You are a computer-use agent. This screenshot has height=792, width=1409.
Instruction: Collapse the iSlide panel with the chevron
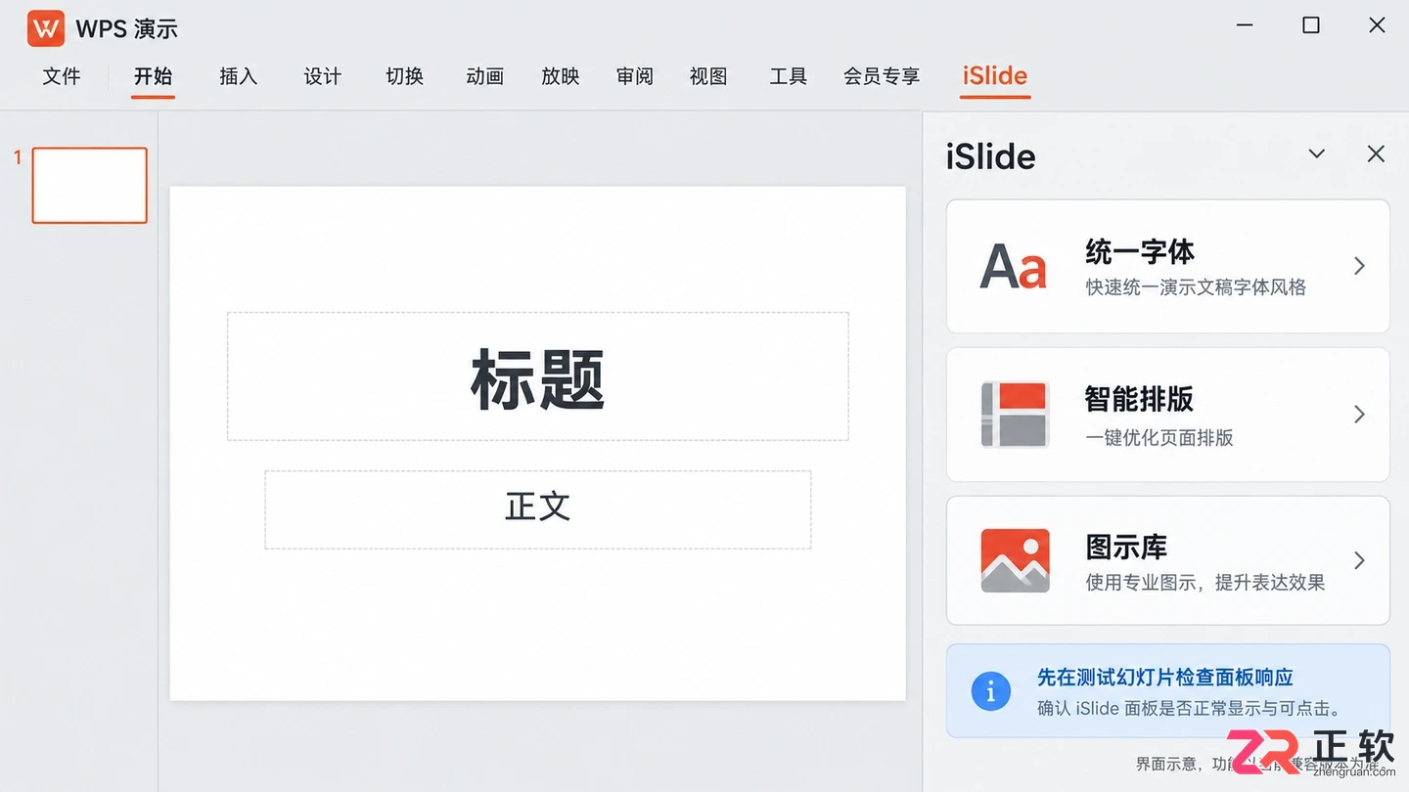[1317, 154]
